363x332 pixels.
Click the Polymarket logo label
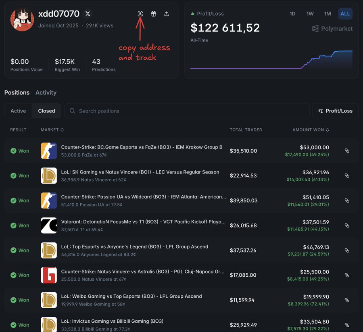coord(332,29)
